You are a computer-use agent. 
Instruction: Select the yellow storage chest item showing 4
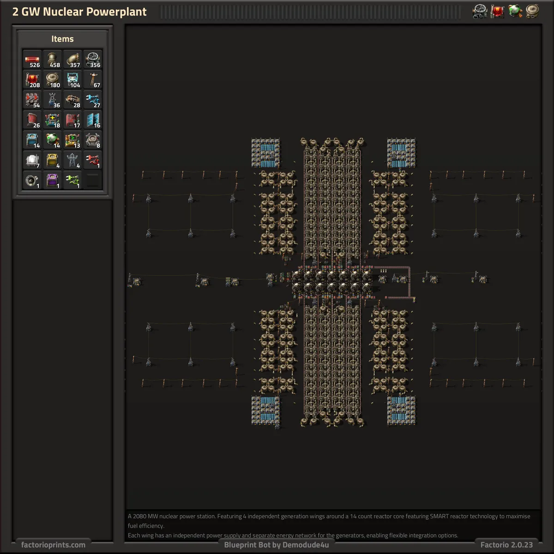pyautogui.click(x=52, y=161)
